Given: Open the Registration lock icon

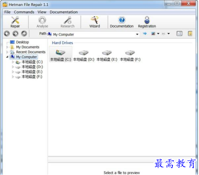Looking at the screenshot, I should (147, 20).
